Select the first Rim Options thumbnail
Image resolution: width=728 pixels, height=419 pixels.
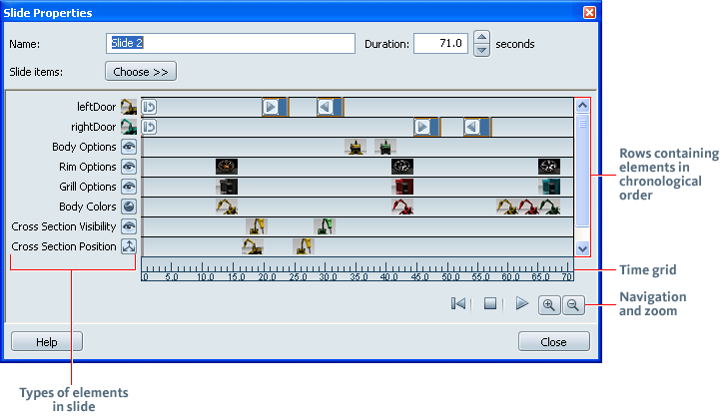point(227,167)
